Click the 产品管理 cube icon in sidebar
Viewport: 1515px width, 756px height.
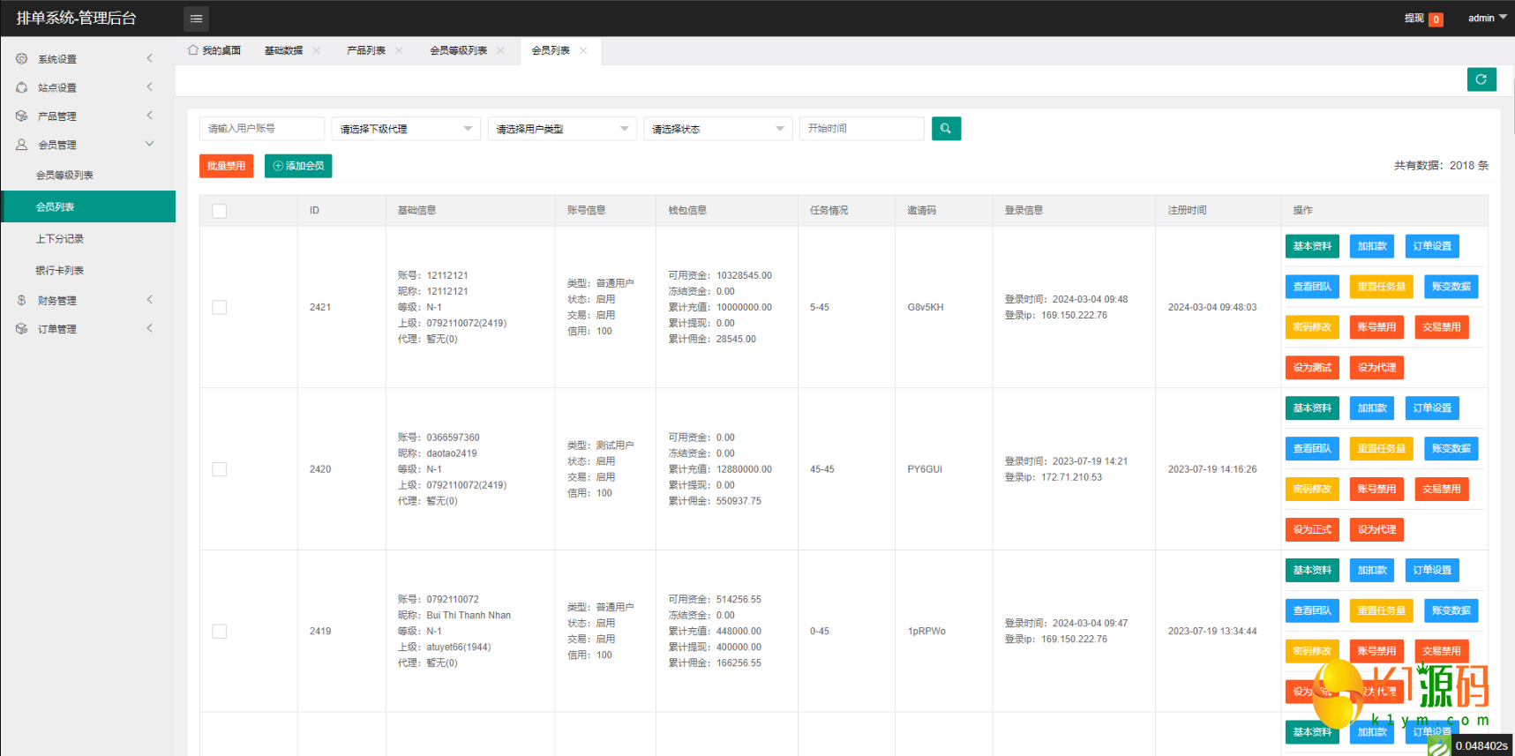click(22, 116)
